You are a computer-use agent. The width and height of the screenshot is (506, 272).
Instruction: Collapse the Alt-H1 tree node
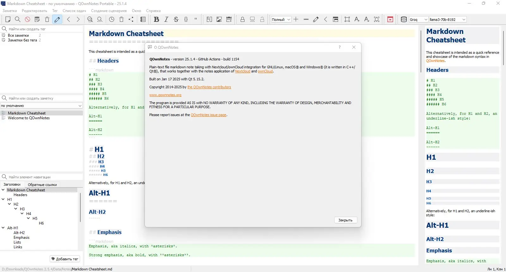click(x=3, y=228)
